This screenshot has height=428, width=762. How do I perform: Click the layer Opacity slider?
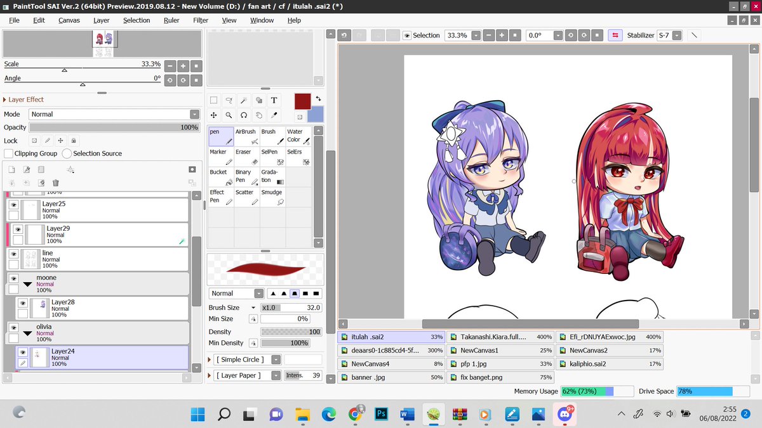pos(114,127)
